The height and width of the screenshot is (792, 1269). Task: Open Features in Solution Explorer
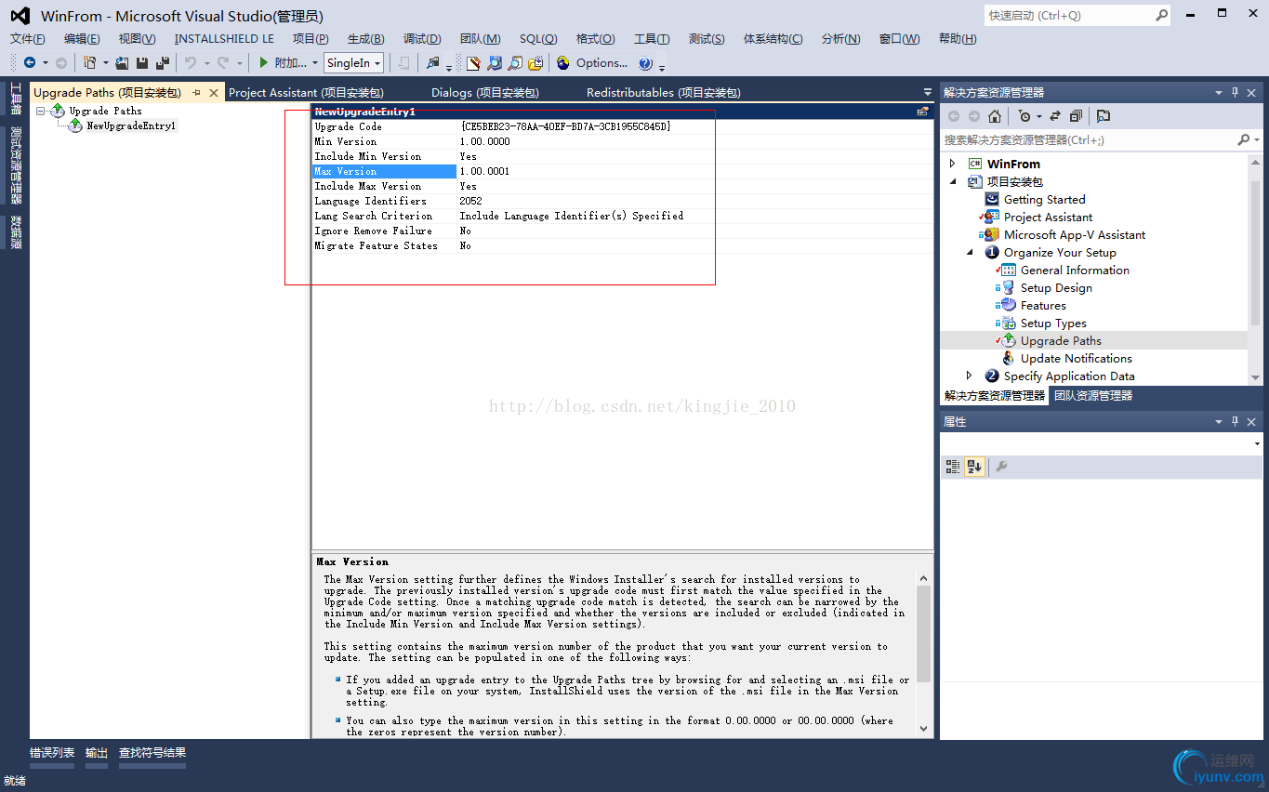tap(1043, 305)
